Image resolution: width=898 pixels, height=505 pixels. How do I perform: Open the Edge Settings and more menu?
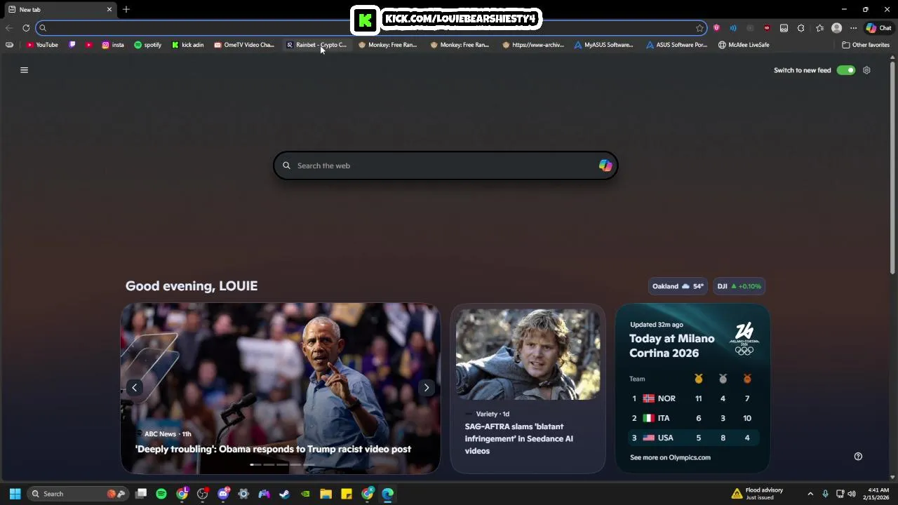tap(853, 28)
